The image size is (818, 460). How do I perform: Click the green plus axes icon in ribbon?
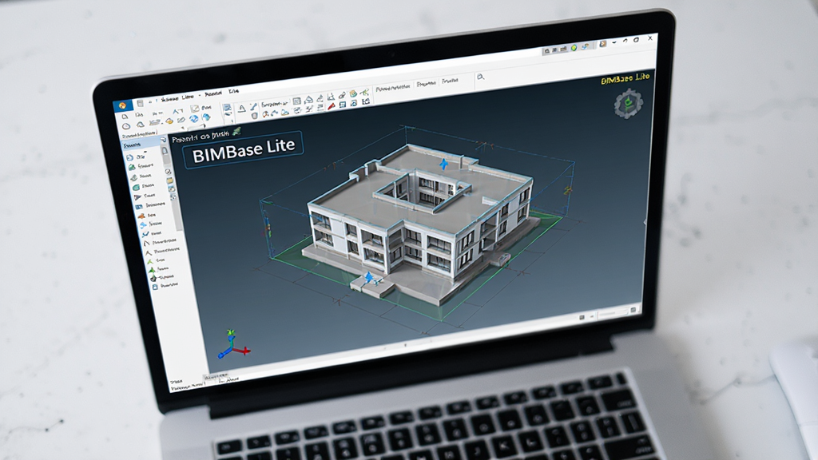[364, 93]
